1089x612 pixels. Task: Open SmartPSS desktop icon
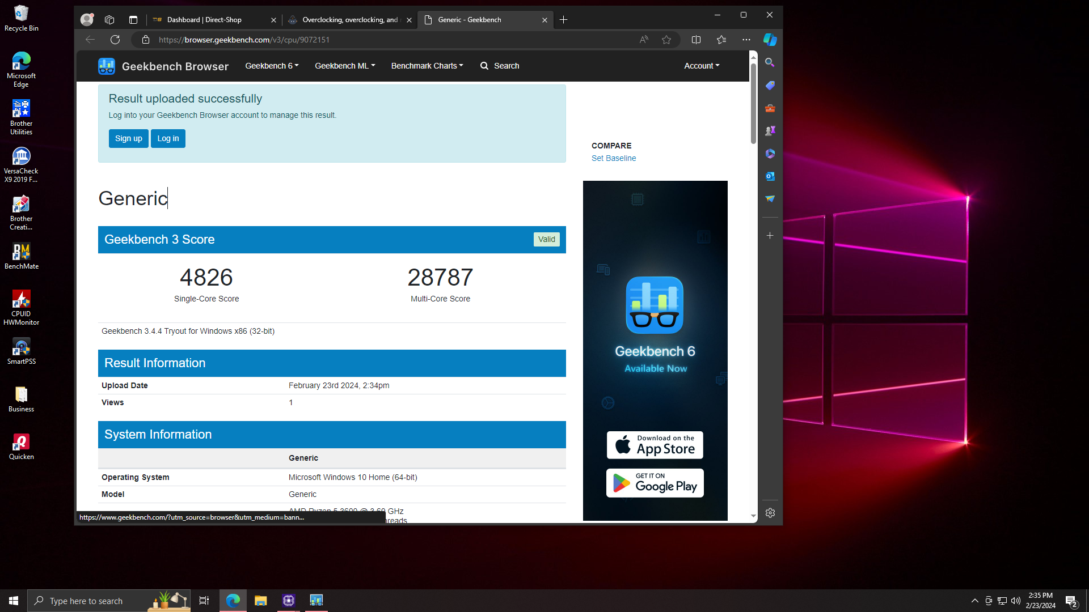pyautogui.click(x=21, y=351)
